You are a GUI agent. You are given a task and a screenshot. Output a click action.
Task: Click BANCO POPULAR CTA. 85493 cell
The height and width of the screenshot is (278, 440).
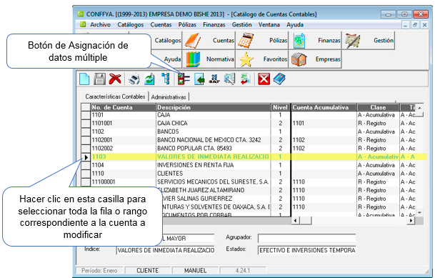[214, 149]
